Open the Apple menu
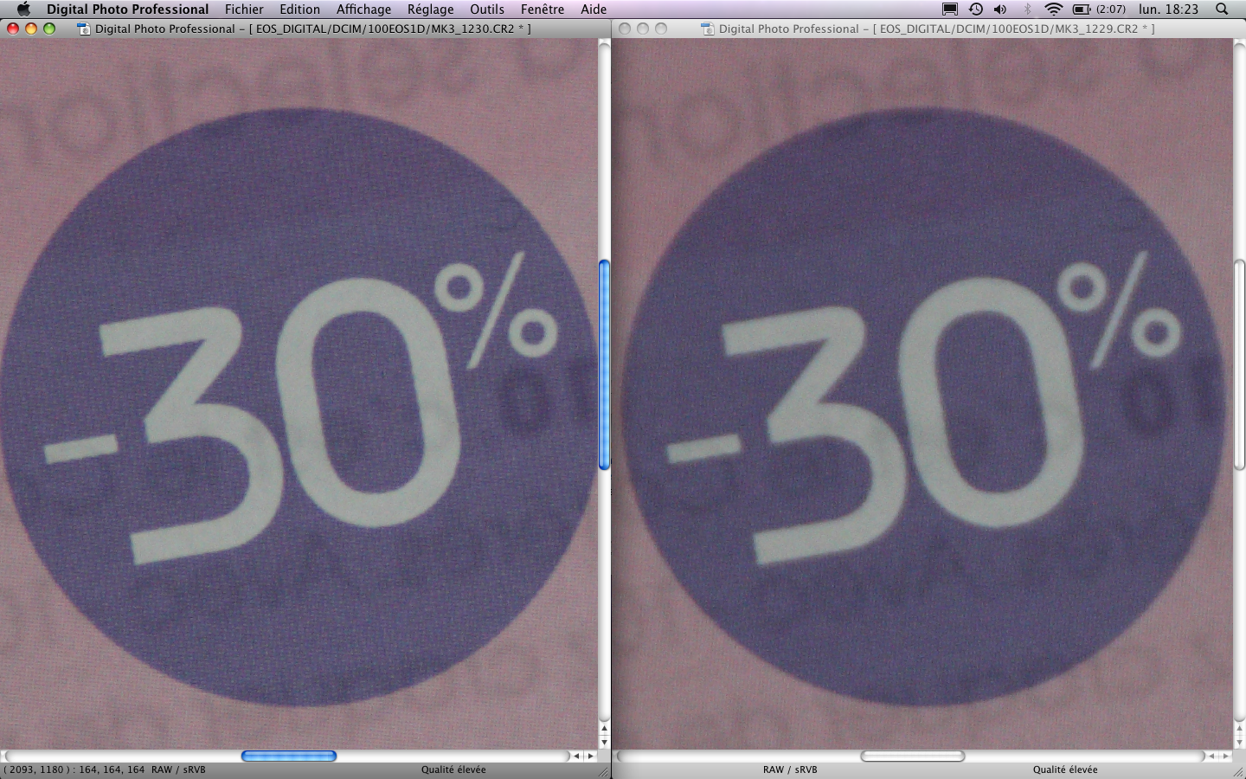This screenshot has width=1246, height=779. coord(23,9)
